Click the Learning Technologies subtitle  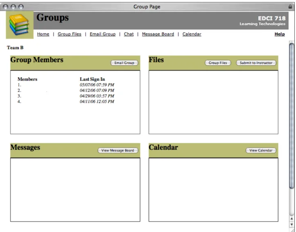click(x=262, y=24)
